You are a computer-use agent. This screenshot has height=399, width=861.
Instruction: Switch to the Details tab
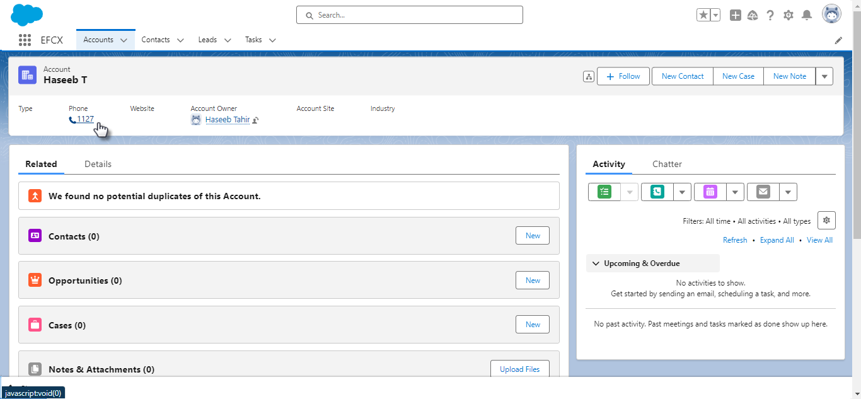coord(98,164)
